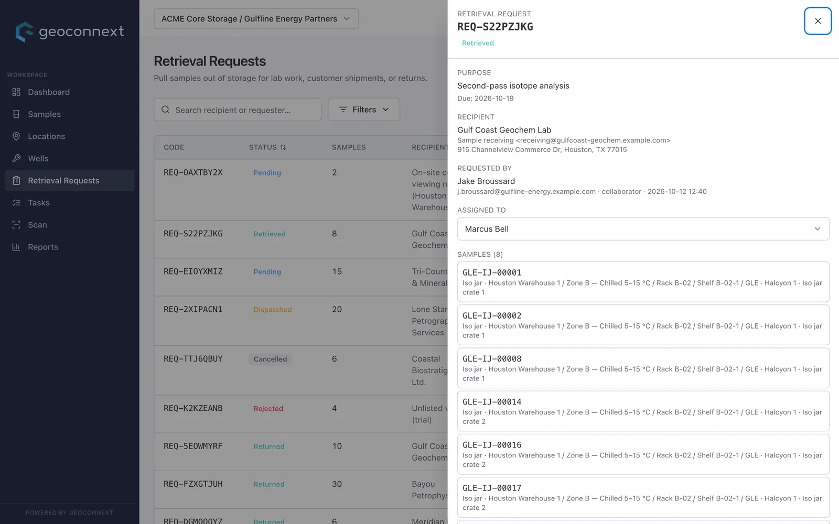839x524 pixels.
Task: Click the CODE column header
Action: [x=174, y=147]
